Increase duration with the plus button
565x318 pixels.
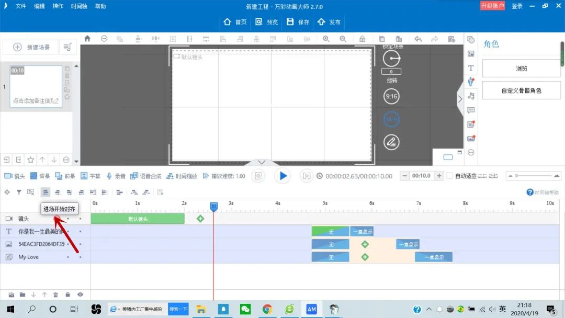point(439,176)
